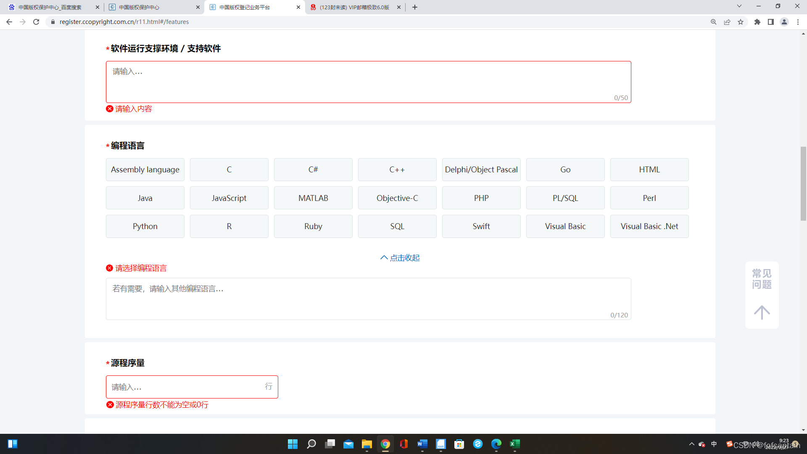
Task: Open the 常见问题 help widget
Action: [x=762, y=279]
